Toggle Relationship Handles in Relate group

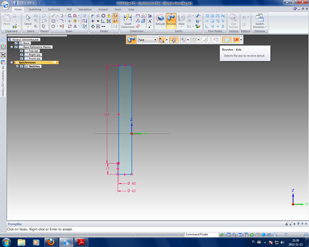point(115,21)
